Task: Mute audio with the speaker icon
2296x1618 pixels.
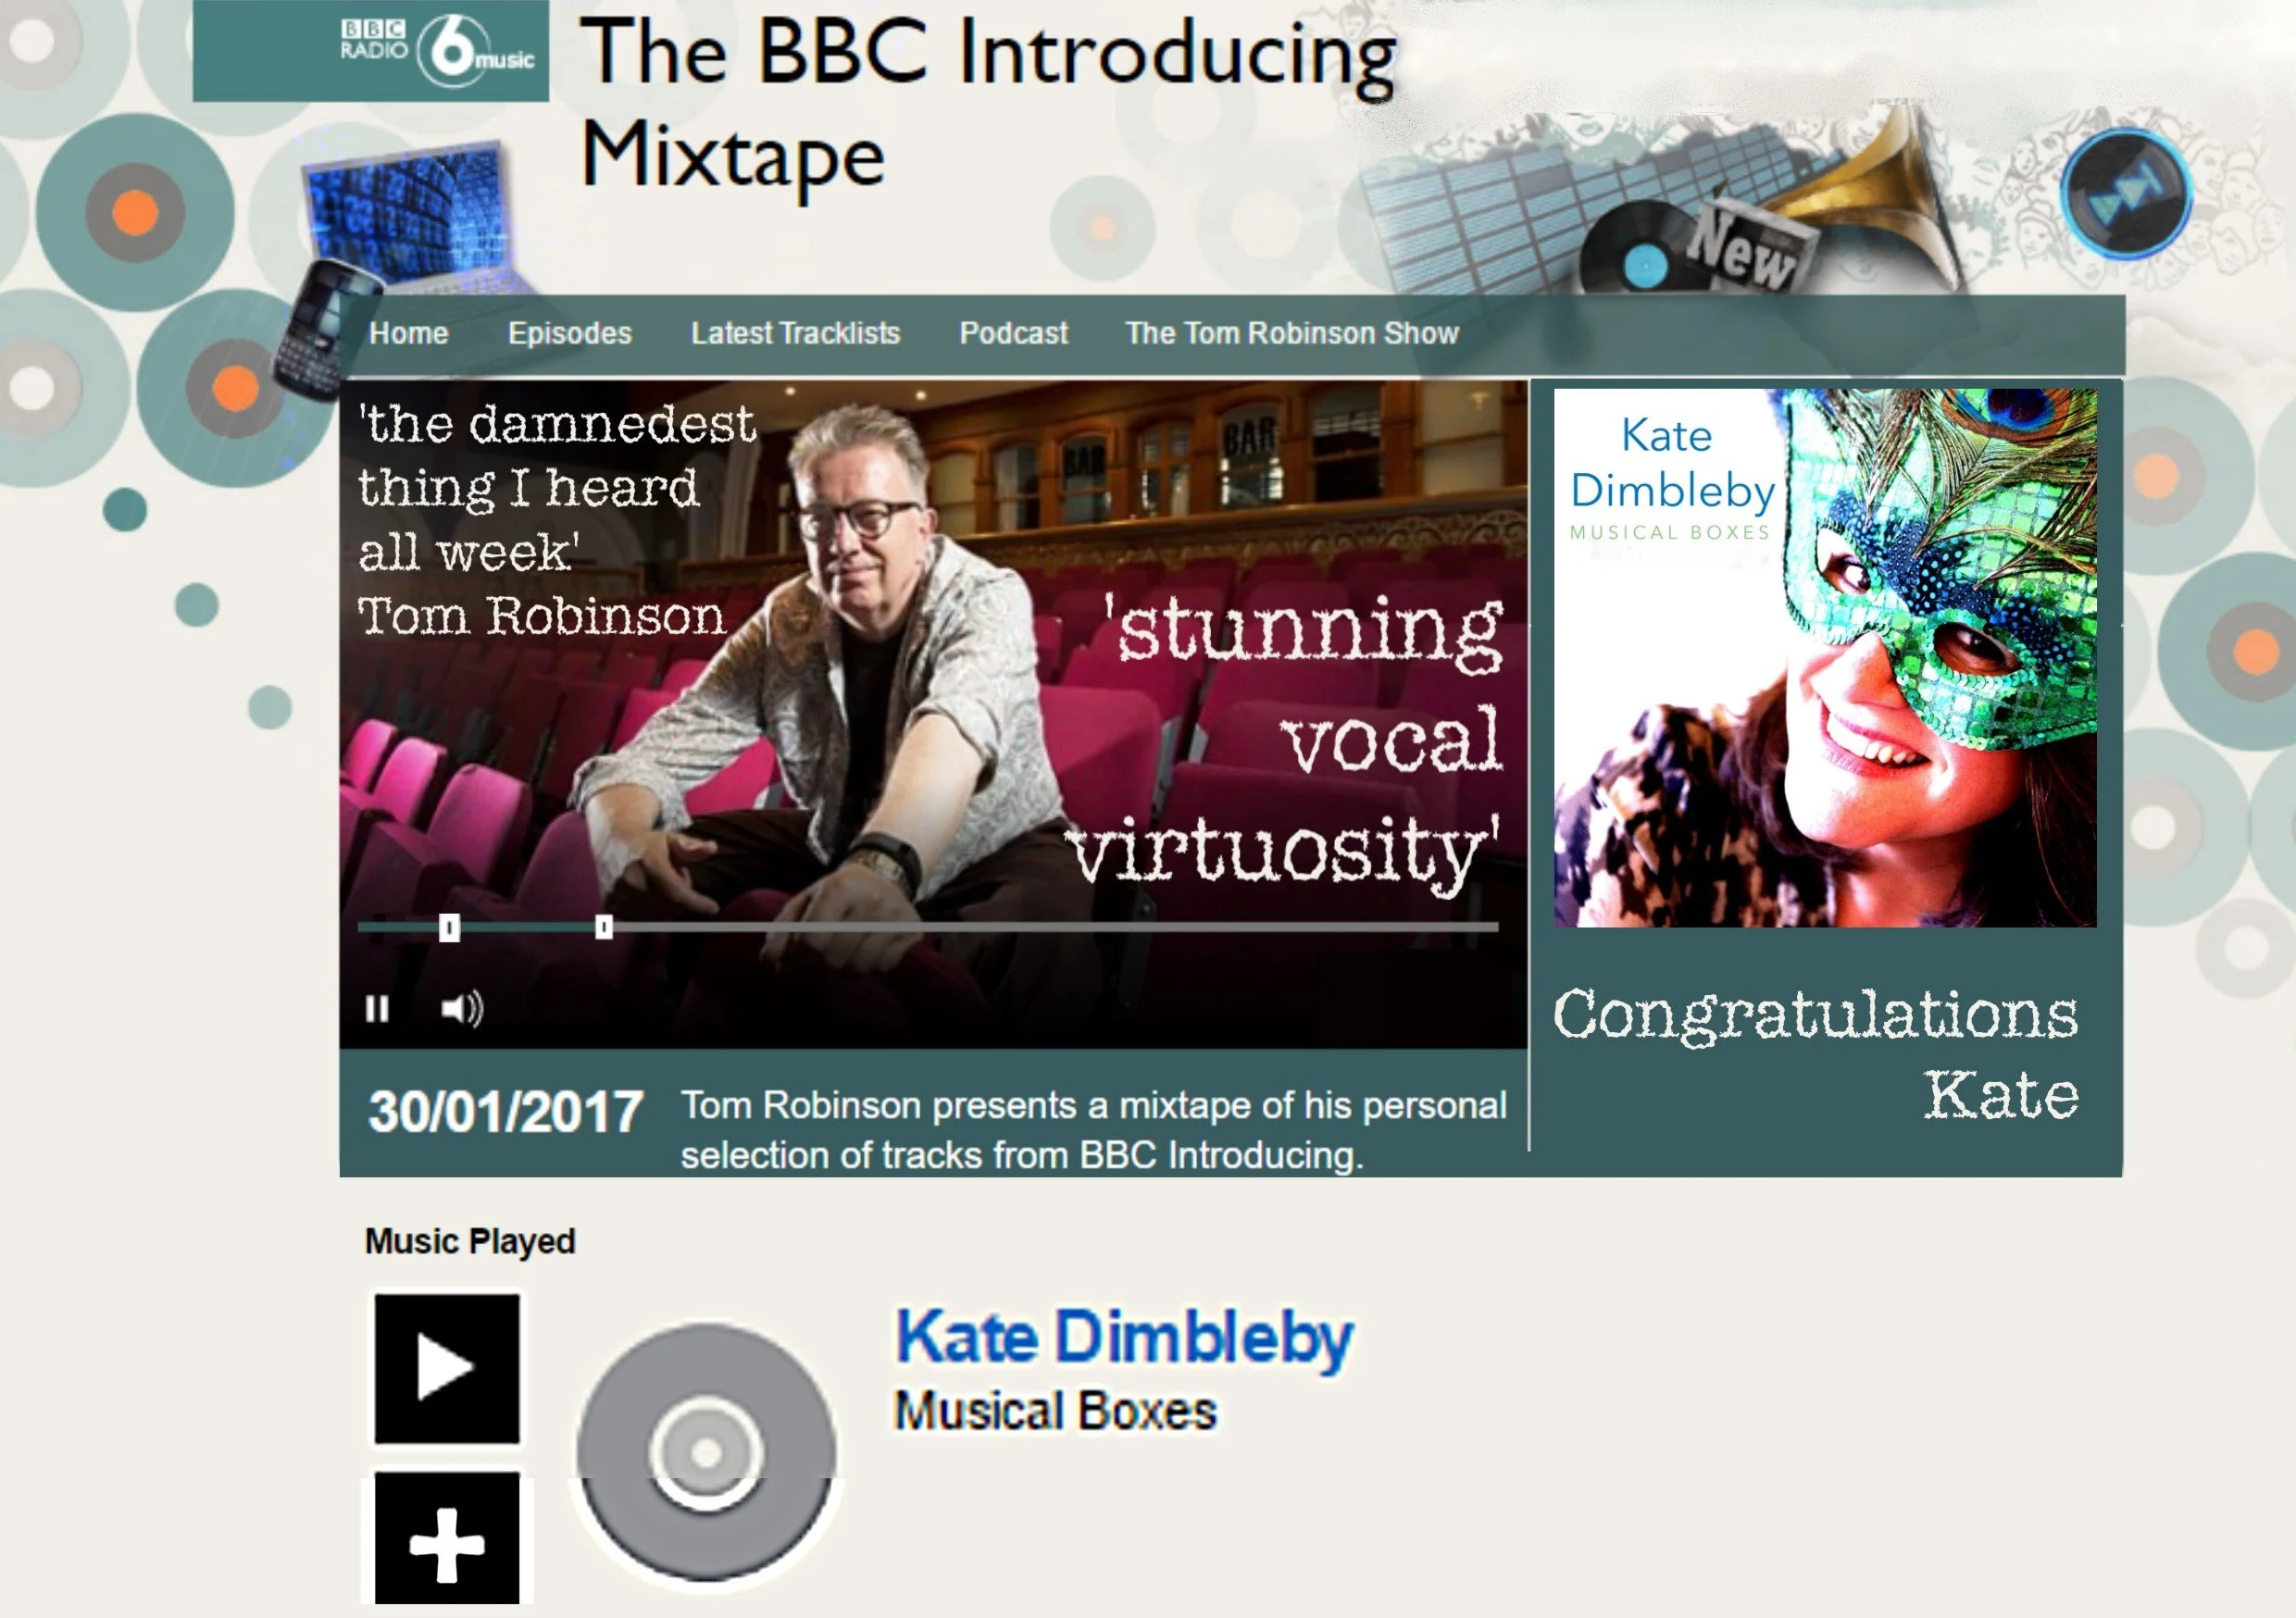Action: click(x=462, y=1009)
